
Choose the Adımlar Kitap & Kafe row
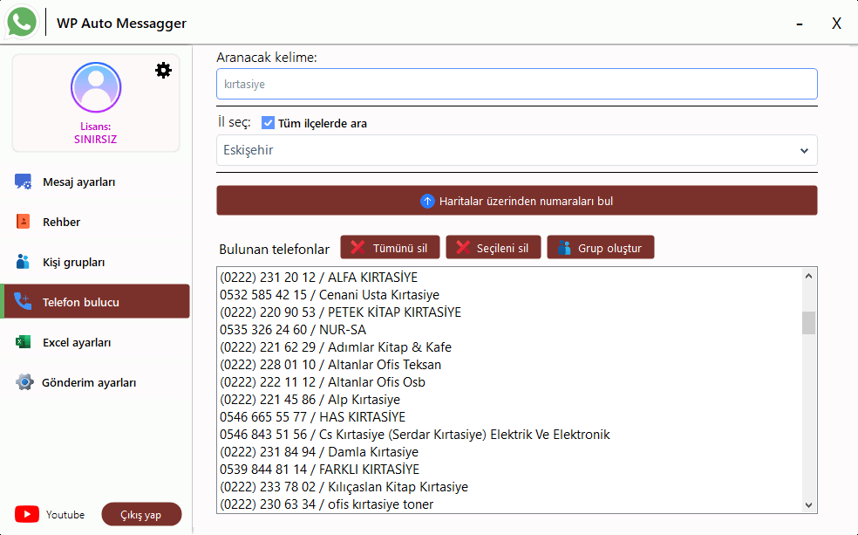pyautogui.click(x=509, y=347)
